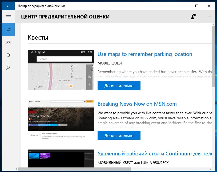Click the maps parking quest thumbnail
Screen dimensions: 217x172
pyautogui.click(x=61, y=70)
